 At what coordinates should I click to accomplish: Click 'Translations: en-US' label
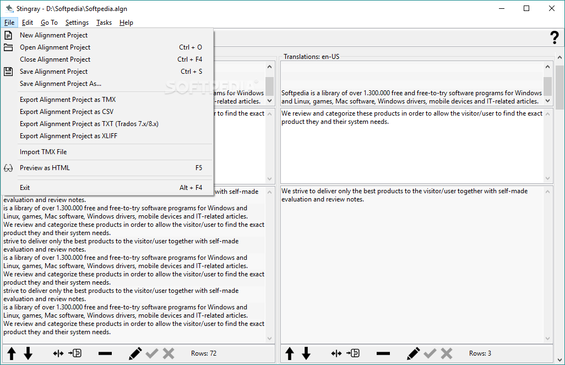pyautogui.click(x=311, y=57)
